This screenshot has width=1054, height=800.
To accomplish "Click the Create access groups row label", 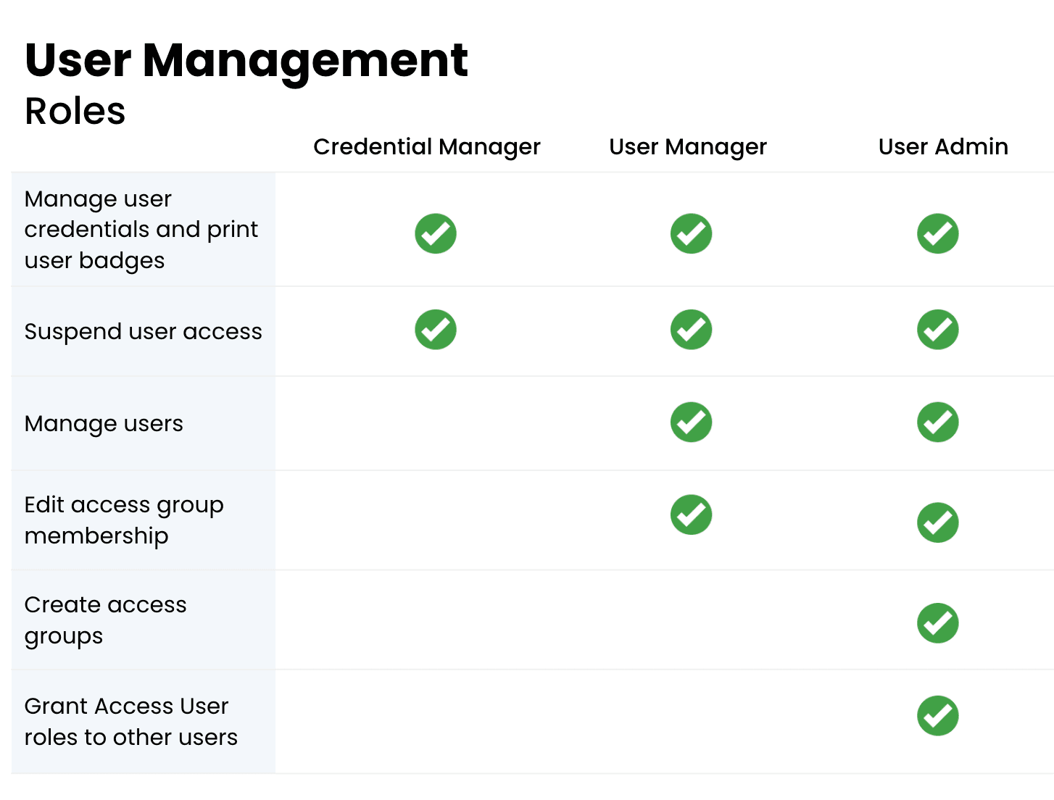I will (x=105, y=620).
